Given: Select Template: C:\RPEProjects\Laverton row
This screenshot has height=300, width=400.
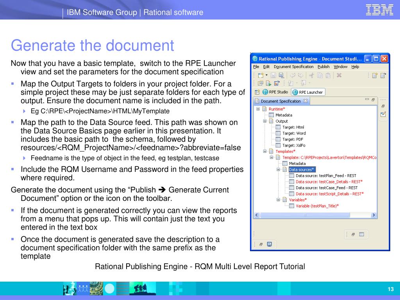Looking at the screenshot, I should pyautogui.click(x=329, y=157).
